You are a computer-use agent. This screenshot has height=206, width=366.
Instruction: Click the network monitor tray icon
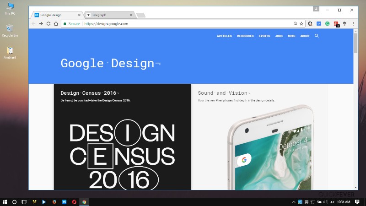313,202
